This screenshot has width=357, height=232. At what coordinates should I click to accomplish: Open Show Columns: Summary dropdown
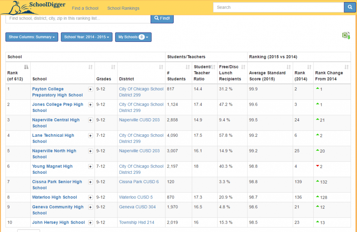32,37
